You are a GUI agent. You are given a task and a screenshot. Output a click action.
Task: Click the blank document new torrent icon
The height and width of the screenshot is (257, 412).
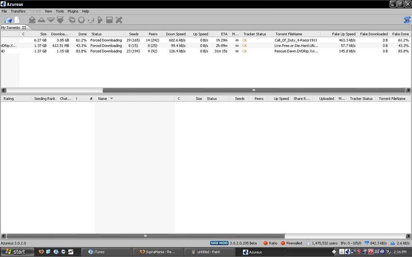point(17,20)
